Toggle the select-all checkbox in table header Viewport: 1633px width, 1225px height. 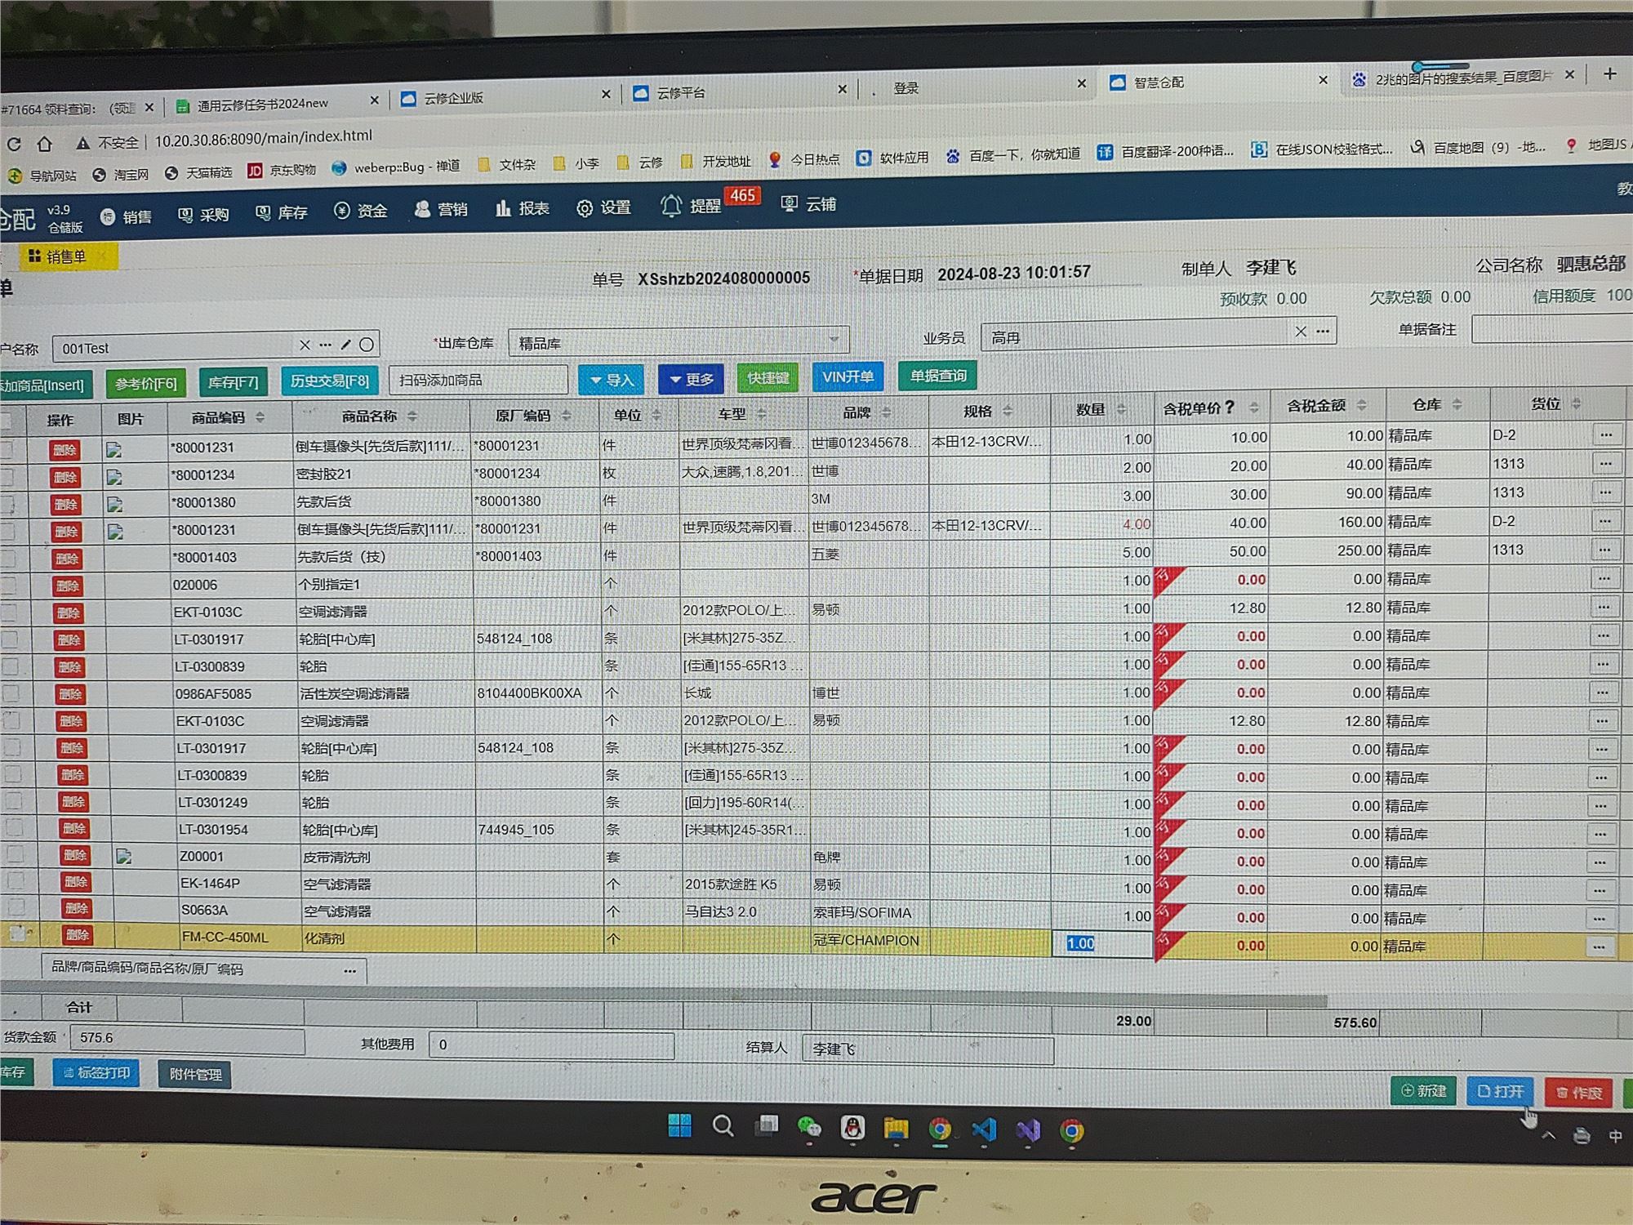[x=7, y=421]
